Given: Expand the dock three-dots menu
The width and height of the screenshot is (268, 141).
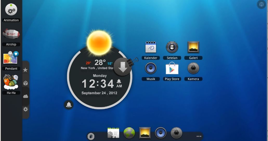Looking at the screenshot, I should tap(199, 136).
